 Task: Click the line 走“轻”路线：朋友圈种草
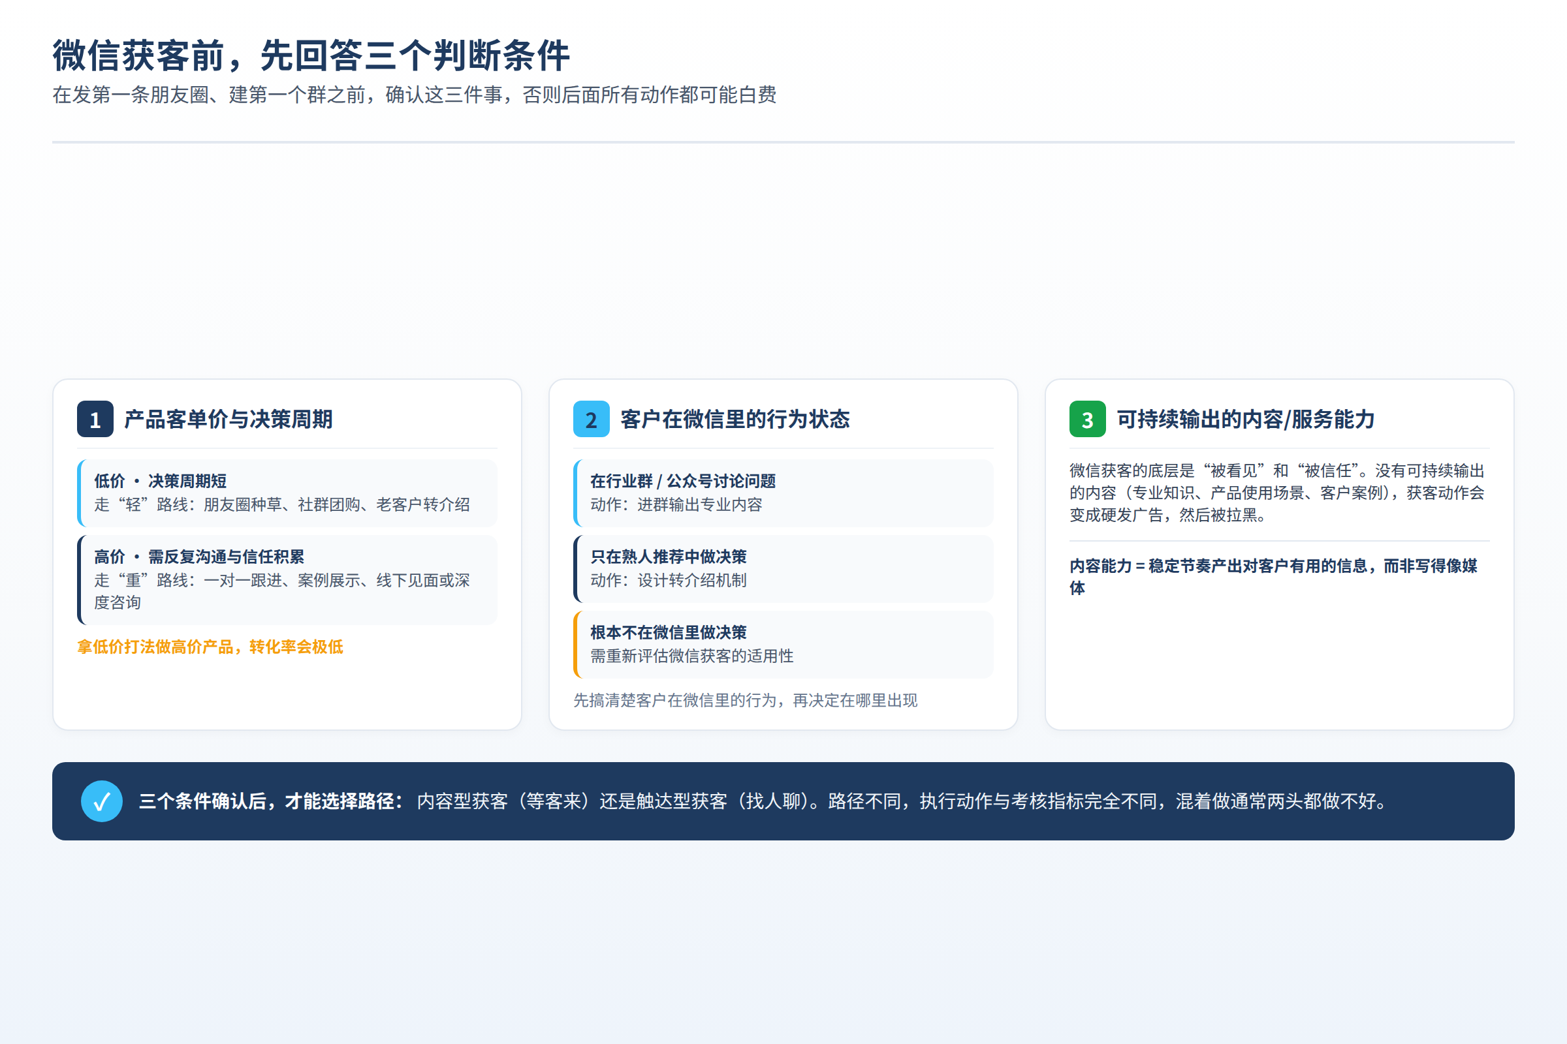pos(282,504)
